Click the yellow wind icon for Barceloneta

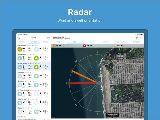pyautogui.click(x=20, y=50)
